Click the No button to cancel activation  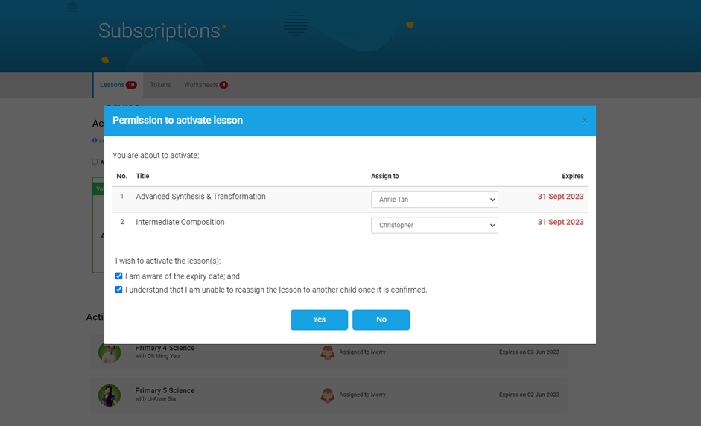pyautogui.click(x=381, y=319)
